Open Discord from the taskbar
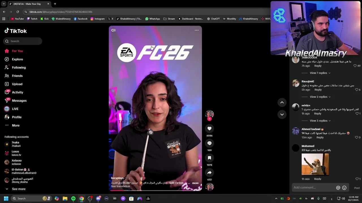Screen dimensions: 362x203 coord(98,198)
